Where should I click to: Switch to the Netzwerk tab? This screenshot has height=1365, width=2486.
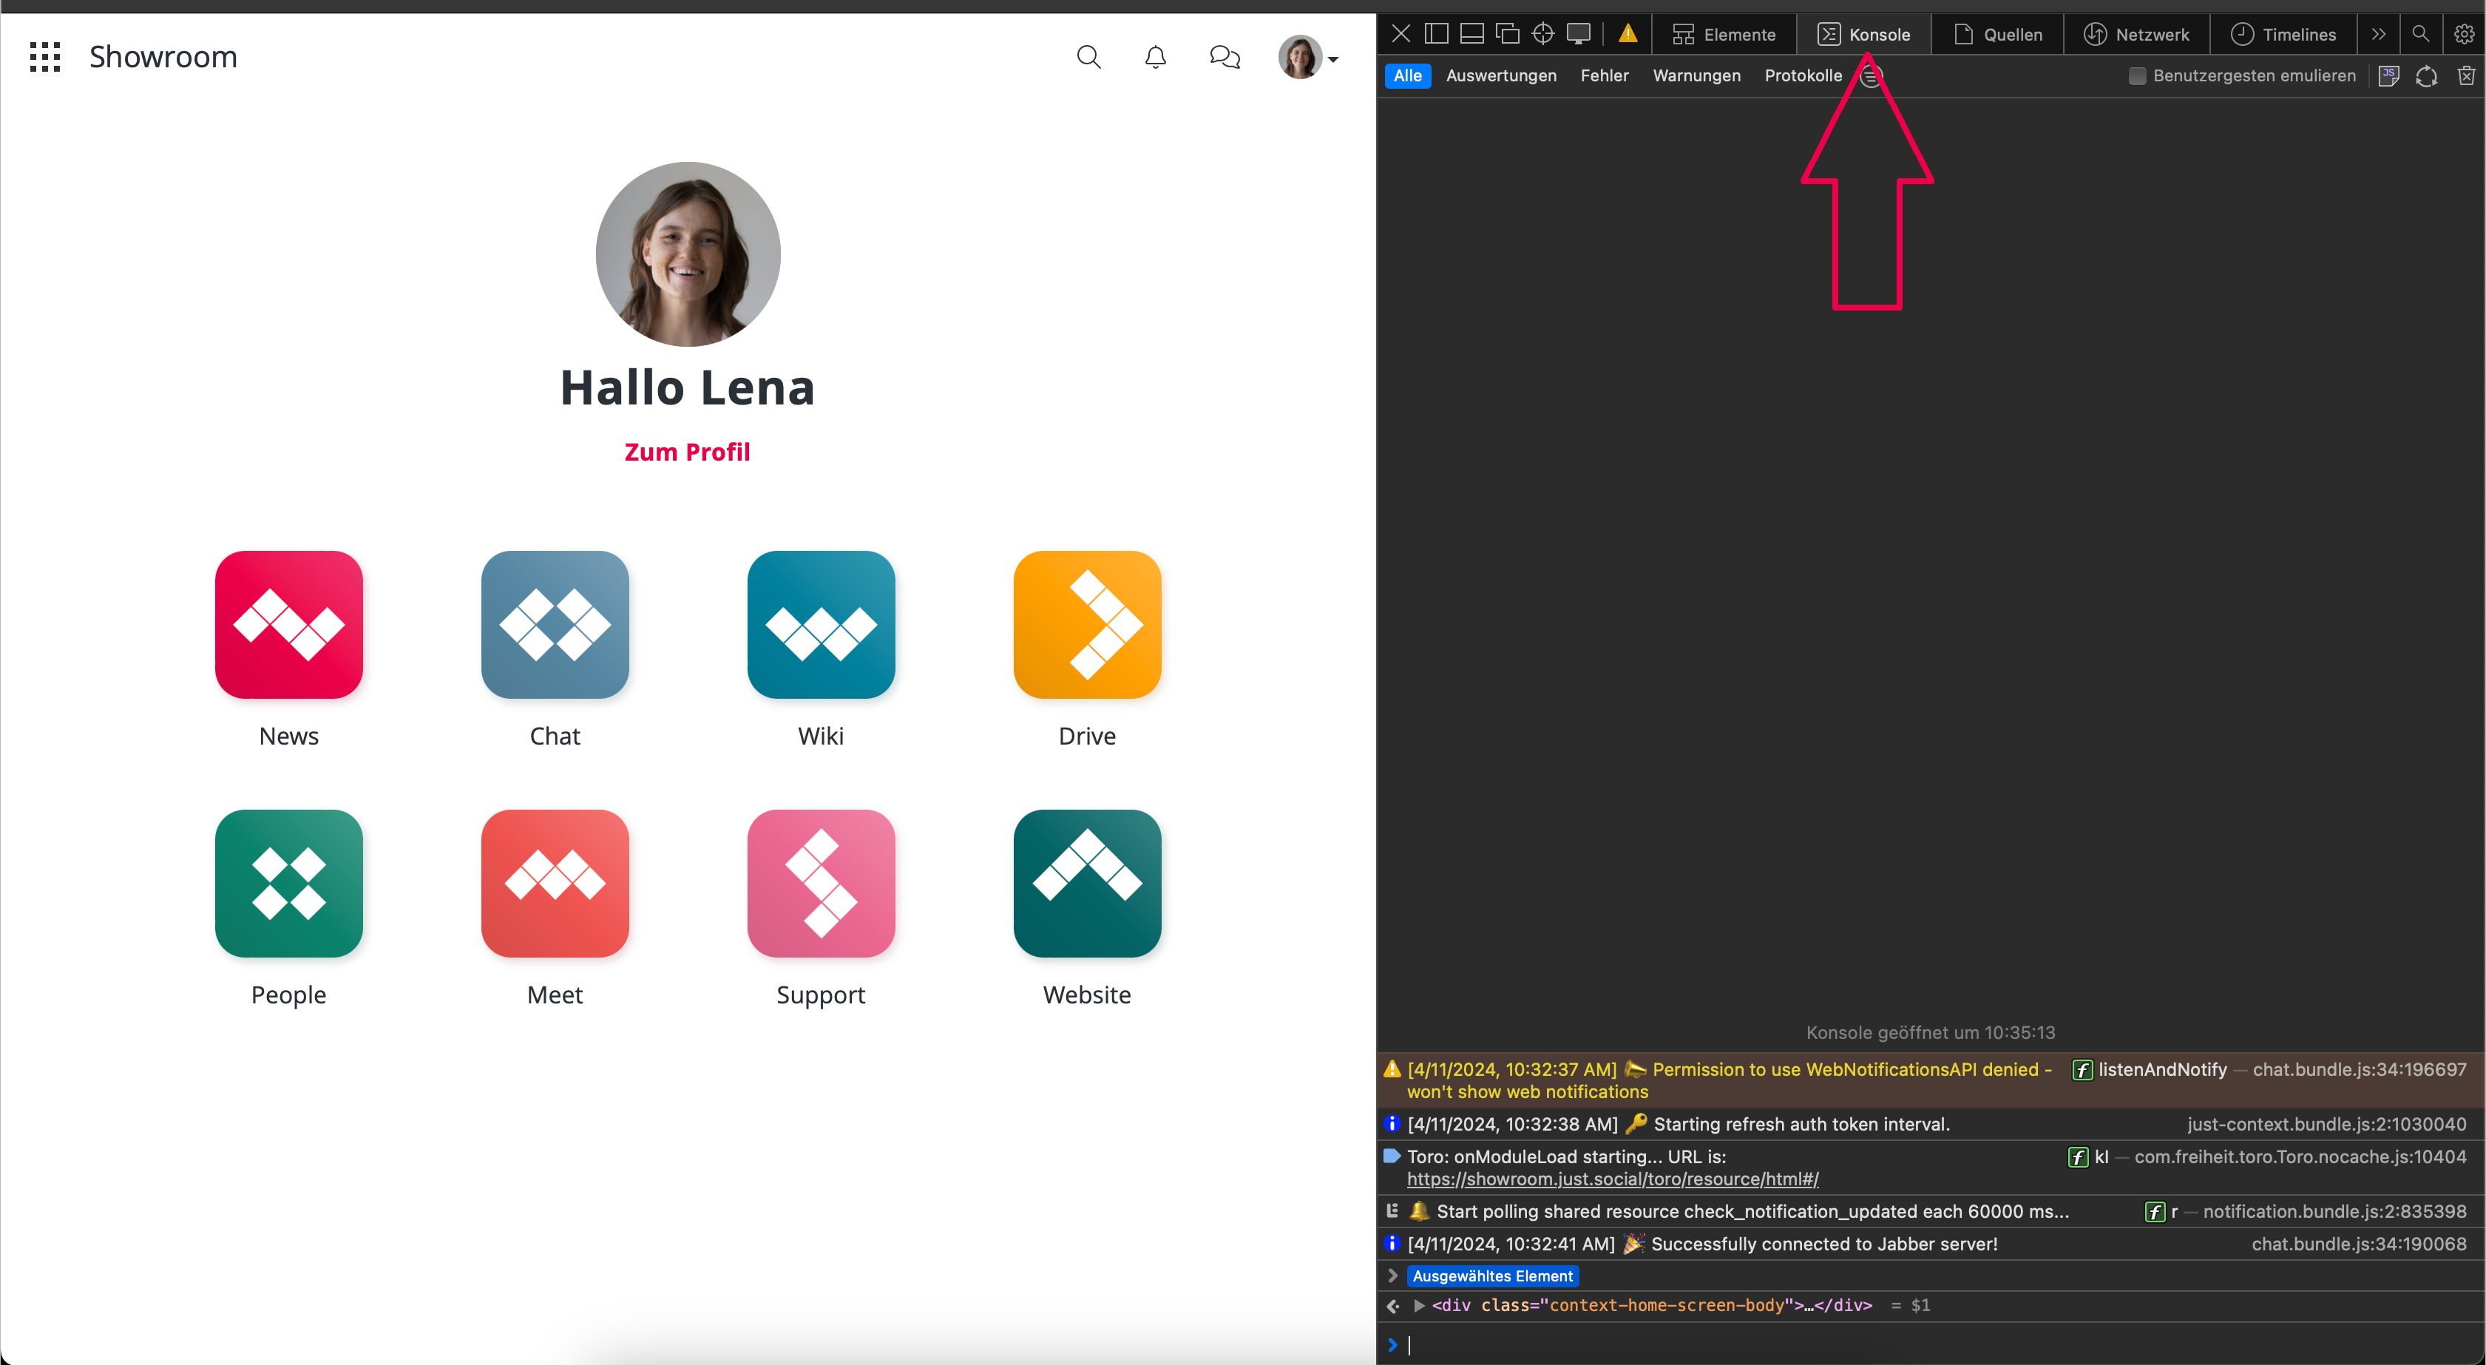(x=2137, y=35)
